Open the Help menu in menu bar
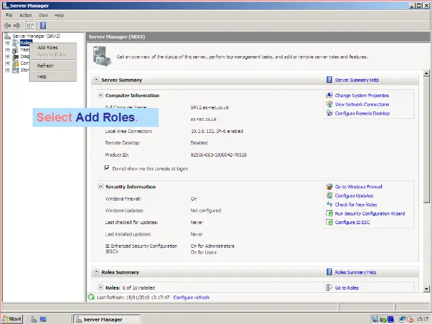Screen dimensions: 432x324 (59, 15)
